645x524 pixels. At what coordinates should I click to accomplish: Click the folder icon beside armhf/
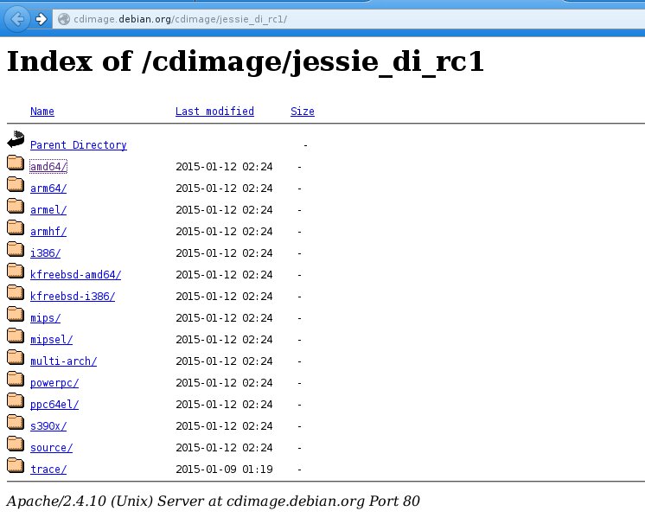16,227
